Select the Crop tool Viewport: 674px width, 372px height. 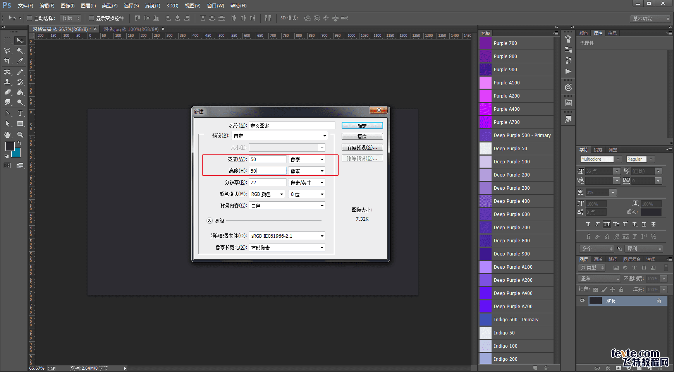(7, 61)
